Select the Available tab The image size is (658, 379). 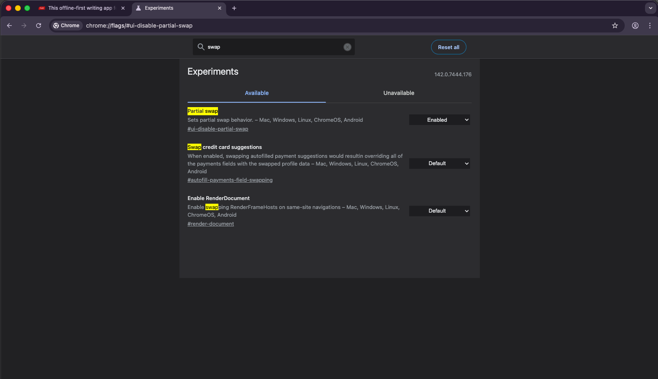(x=257, y=93)
